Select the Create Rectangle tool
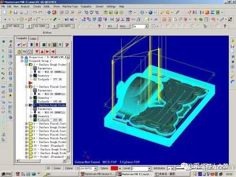Image resolution: width=236 pixels, height=177 pixels. point(30,19)
